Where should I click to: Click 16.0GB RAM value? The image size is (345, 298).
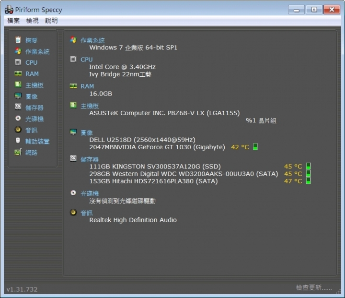[101, 94]
